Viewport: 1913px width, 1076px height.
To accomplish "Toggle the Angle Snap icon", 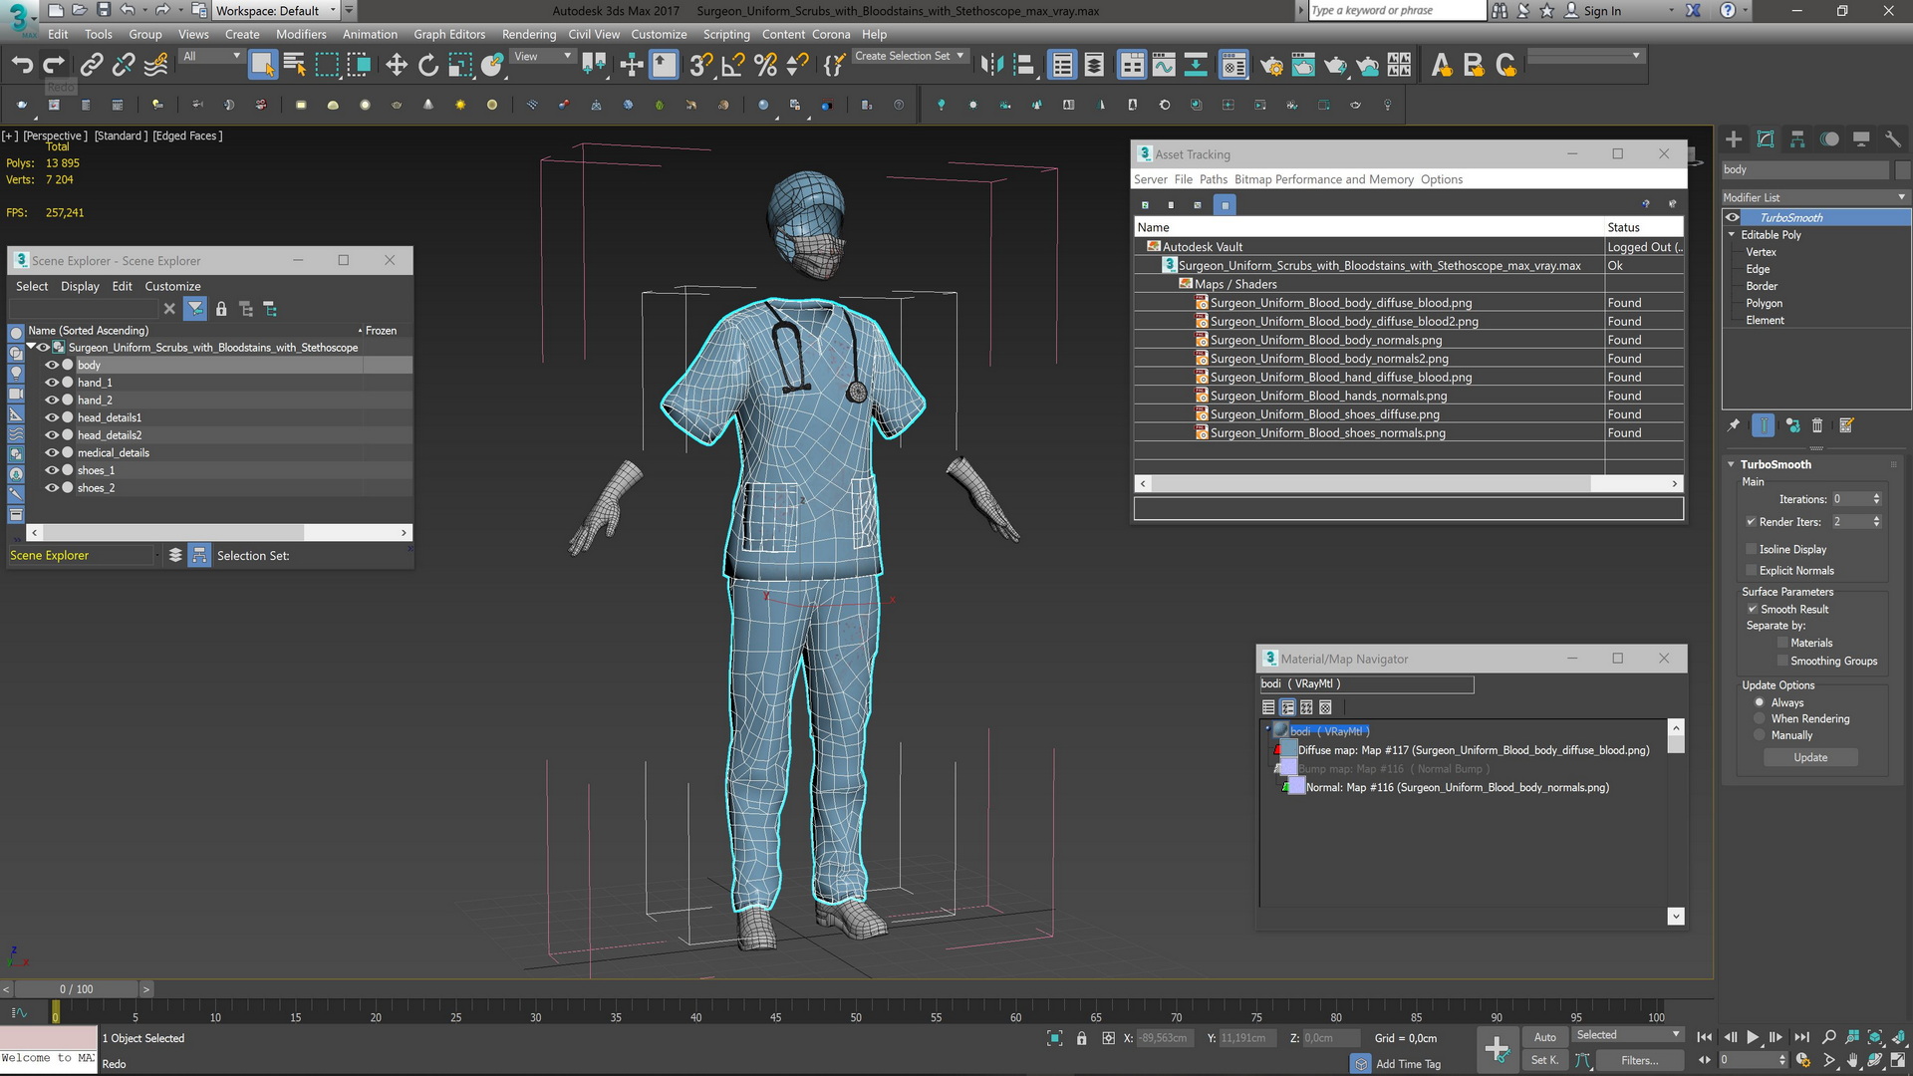I will click(x=732, y=66).
